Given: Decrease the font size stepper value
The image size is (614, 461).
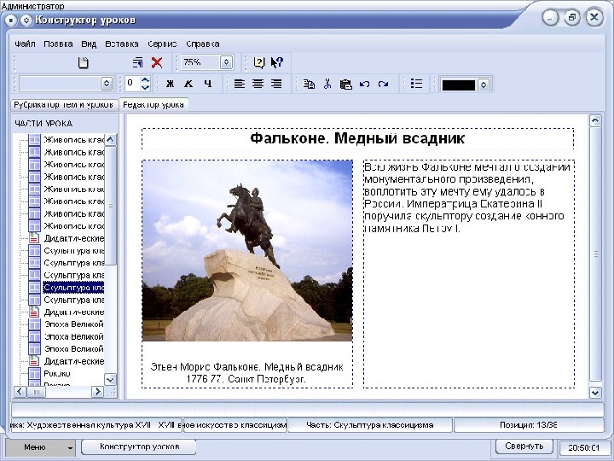Looking at the screenshot, I should point(145,87).
